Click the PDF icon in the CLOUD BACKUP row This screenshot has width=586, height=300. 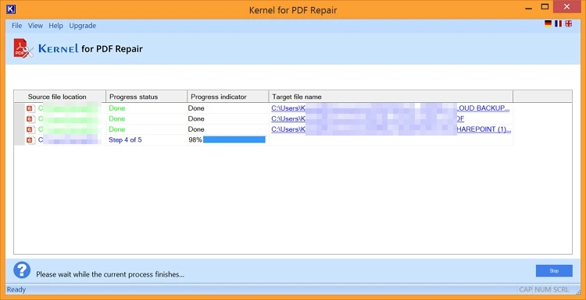click(30, 108)
